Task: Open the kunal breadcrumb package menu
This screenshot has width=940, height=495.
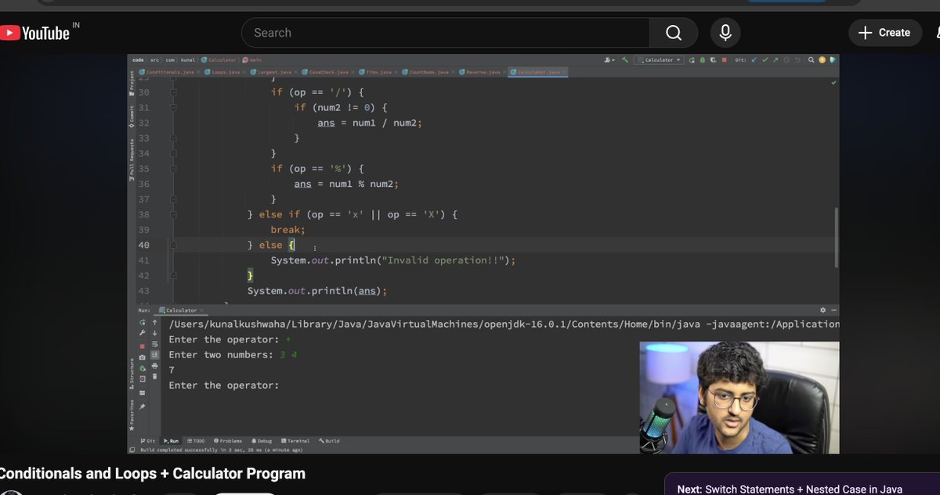Action: point(186,60)
